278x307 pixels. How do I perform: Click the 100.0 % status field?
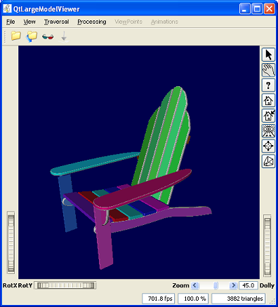coord(193,299)
